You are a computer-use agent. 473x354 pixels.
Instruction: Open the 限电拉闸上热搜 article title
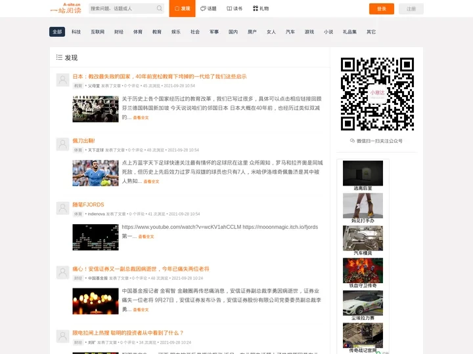[x=128, y=333]
